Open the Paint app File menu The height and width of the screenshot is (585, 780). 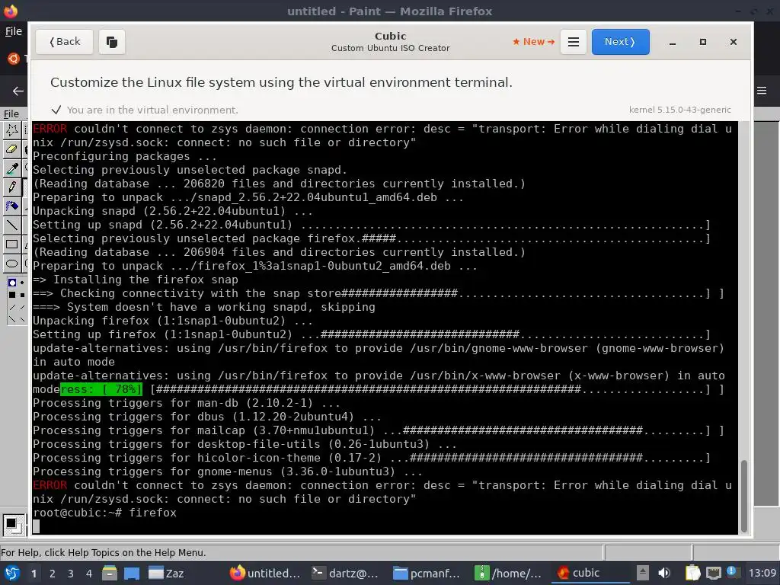coord(11,114)
